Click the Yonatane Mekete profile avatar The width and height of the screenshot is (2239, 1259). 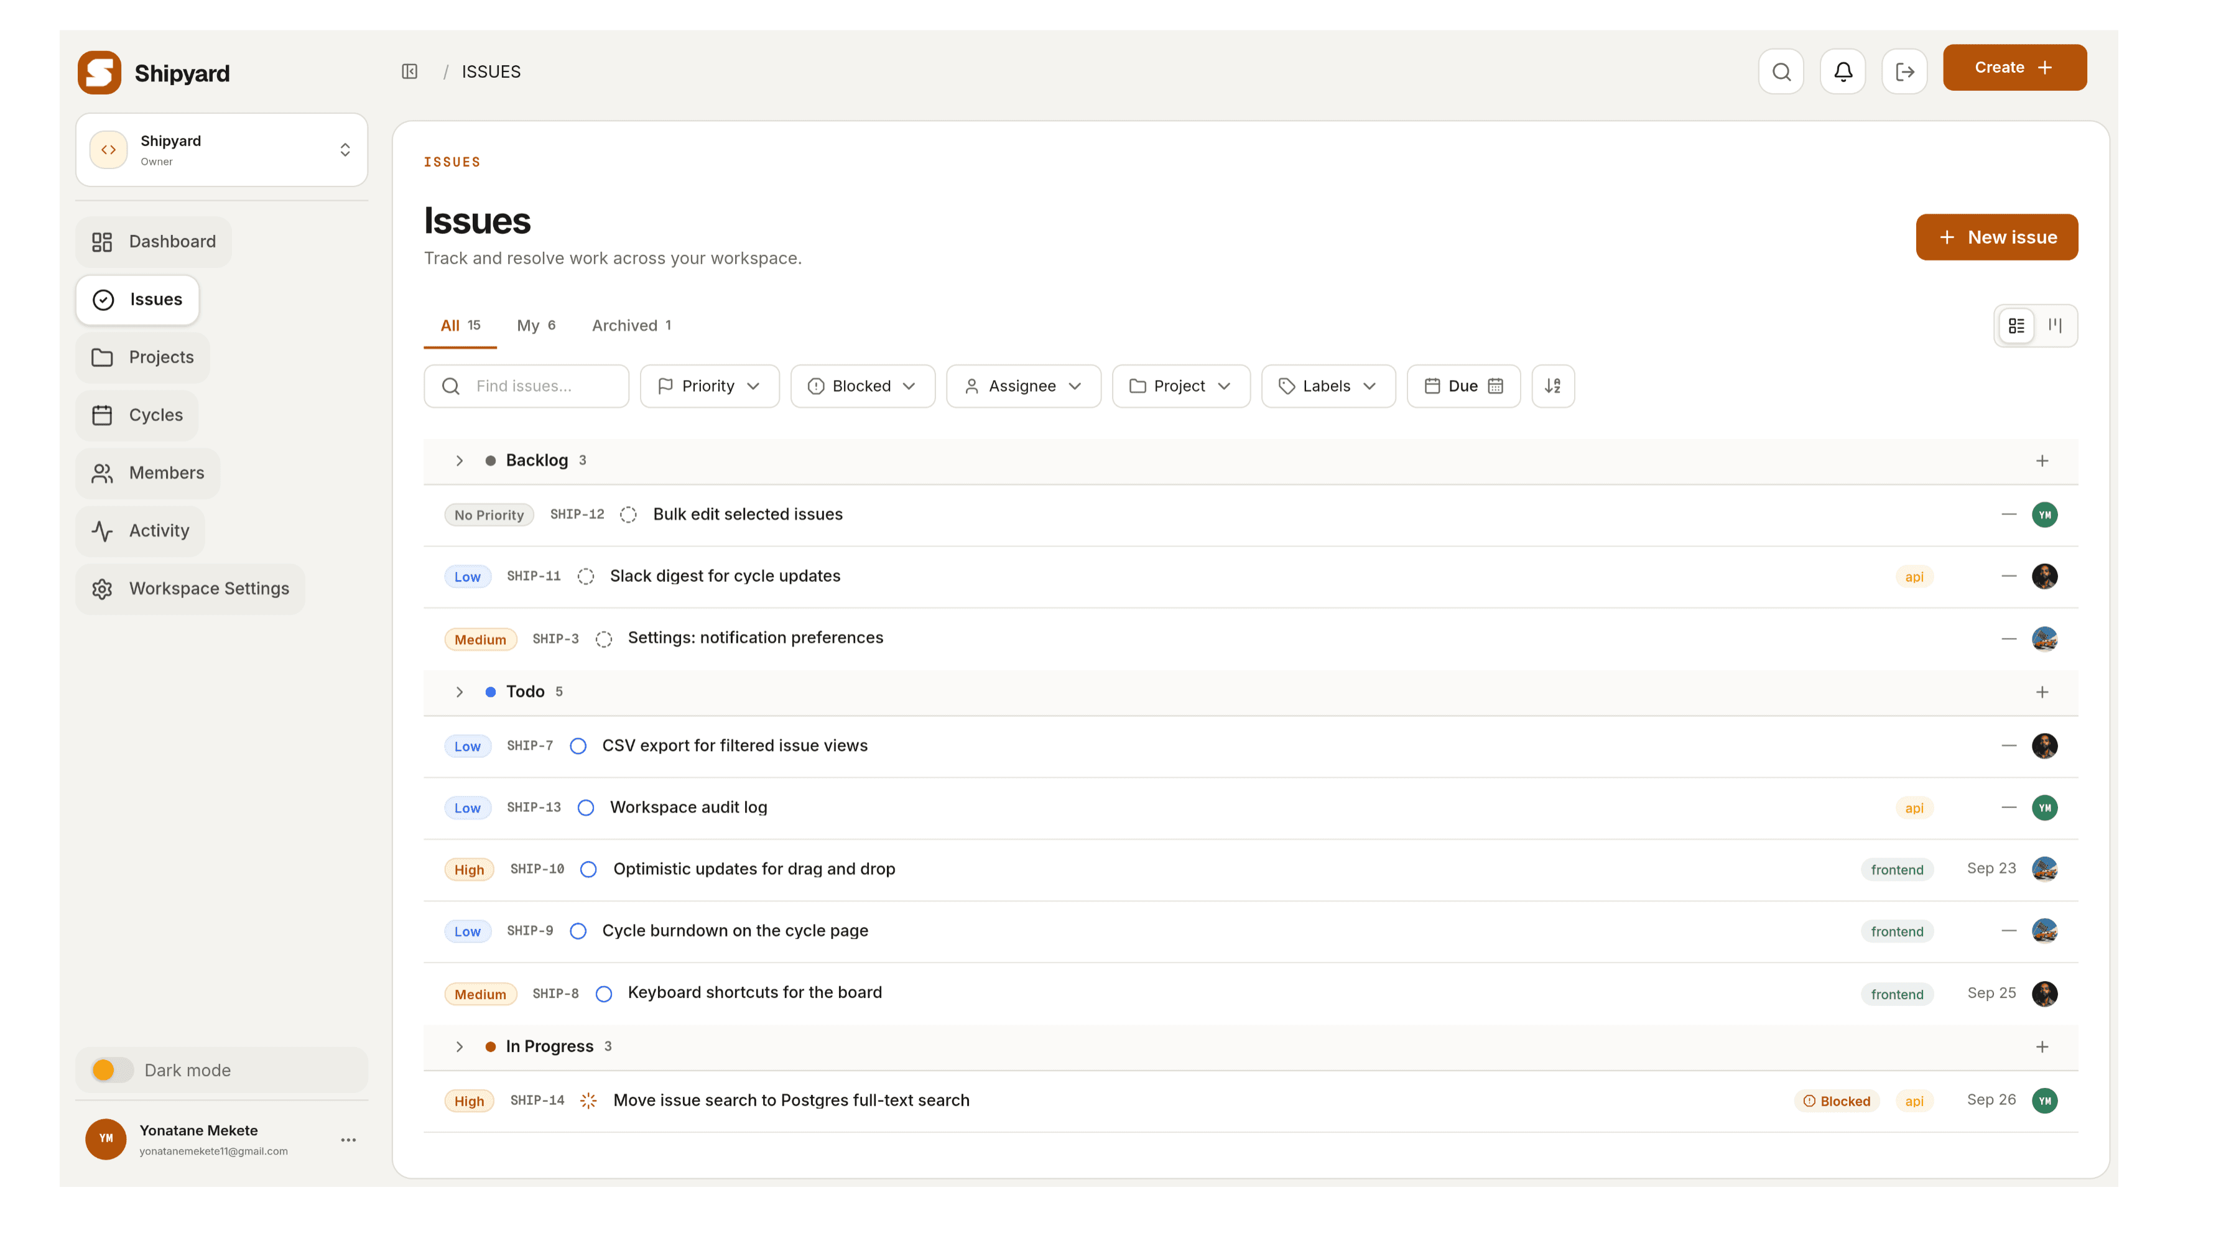tap(106, 1138)
